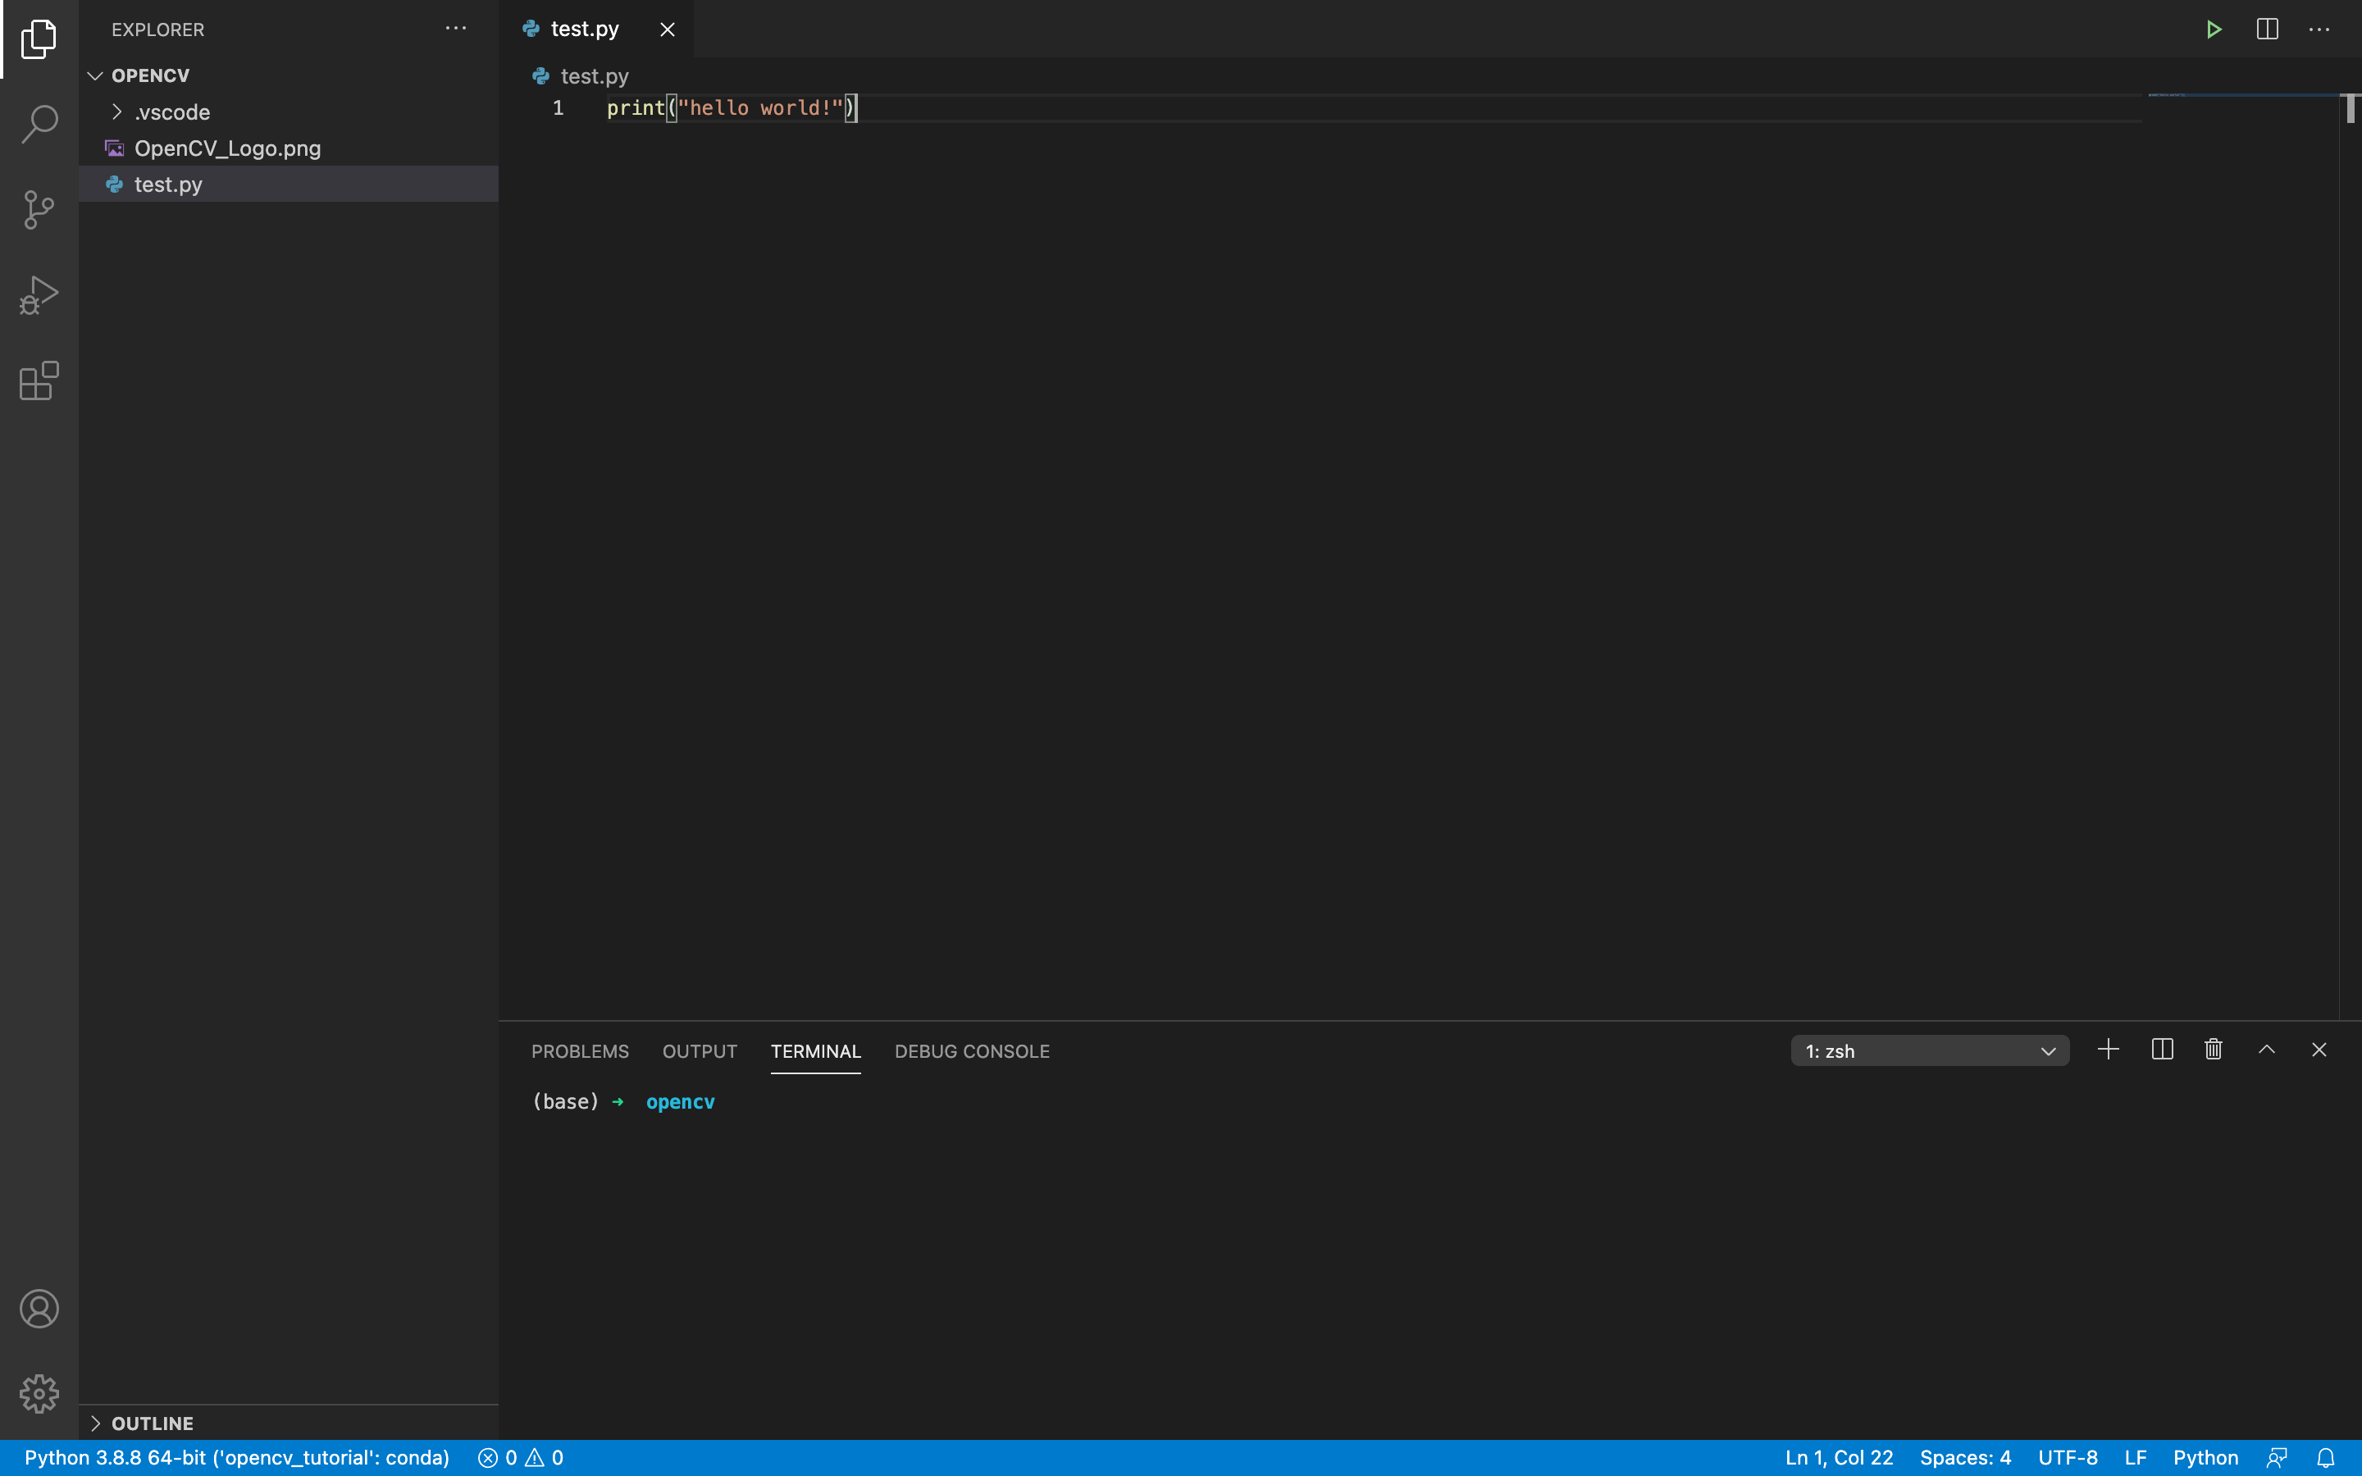Split the editor to the right
Viewport: 2362px width, 1476px height.
coord(2268,30)
